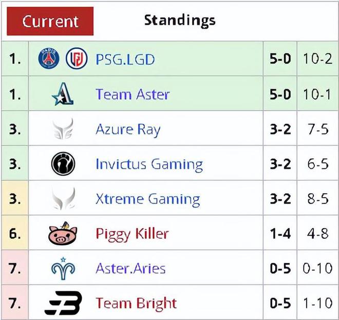This screenshot has width=339, height=320.
Task: Click the Xtreme Gaming white wings logo
Action: click(63, 198)
